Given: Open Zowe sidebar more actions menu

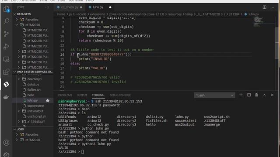Looking at the screenshot, I should point(47,7).
